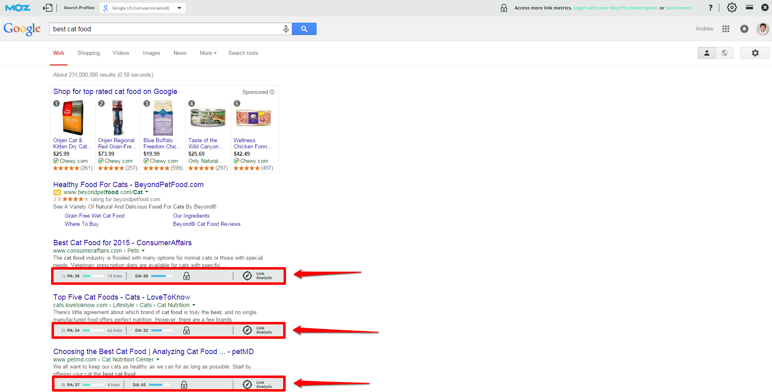Click the 19 links count
This screenshot has height=392, width=772.
click(115, 276)
